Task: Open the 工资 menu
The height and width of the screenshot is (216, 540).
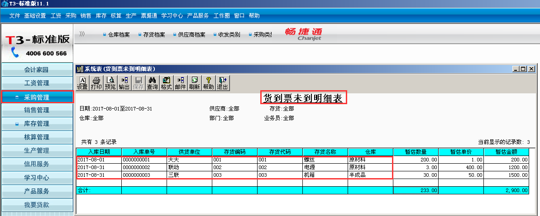Action: 56,15
